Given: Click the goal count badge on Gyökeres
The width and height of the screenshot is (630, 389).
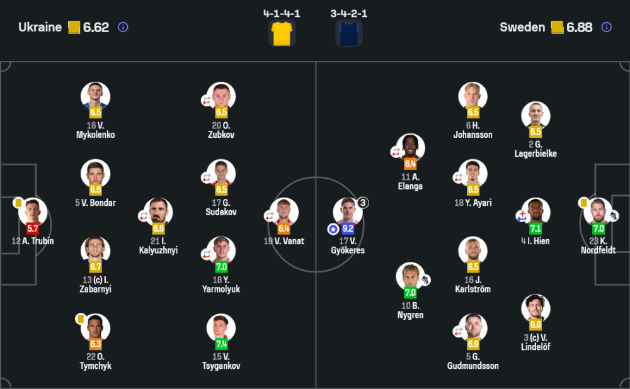Looking at the screenshot, I should click(363, 203).
